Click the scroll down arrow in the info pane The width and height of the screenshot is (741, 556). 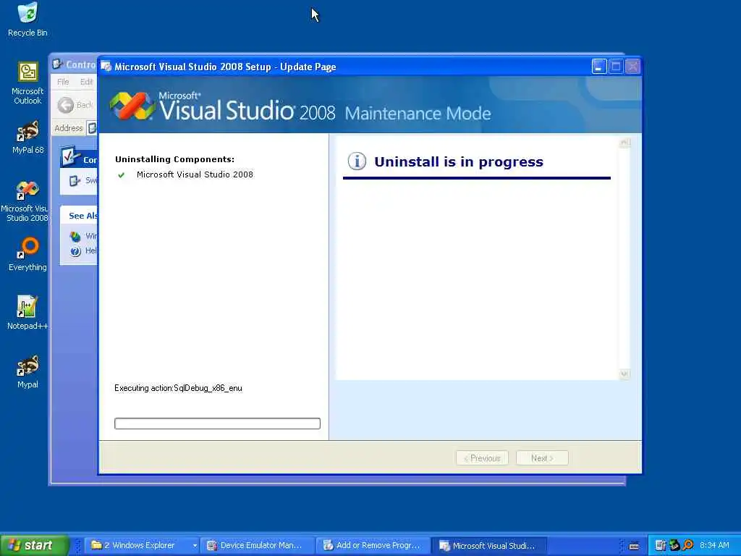pyautogui.click(x=624, y=374)
